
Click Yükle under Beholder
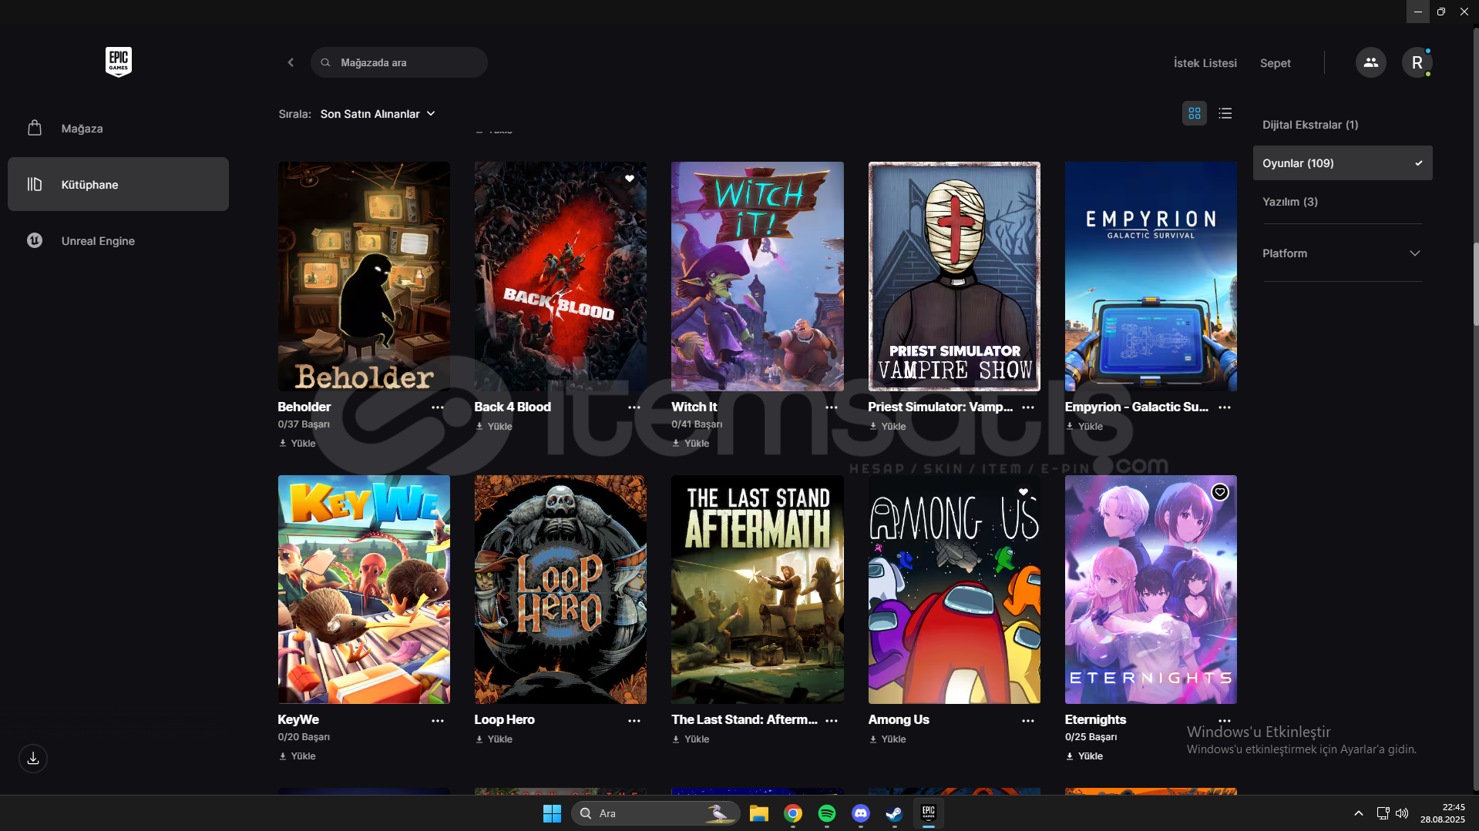[297, 444]
